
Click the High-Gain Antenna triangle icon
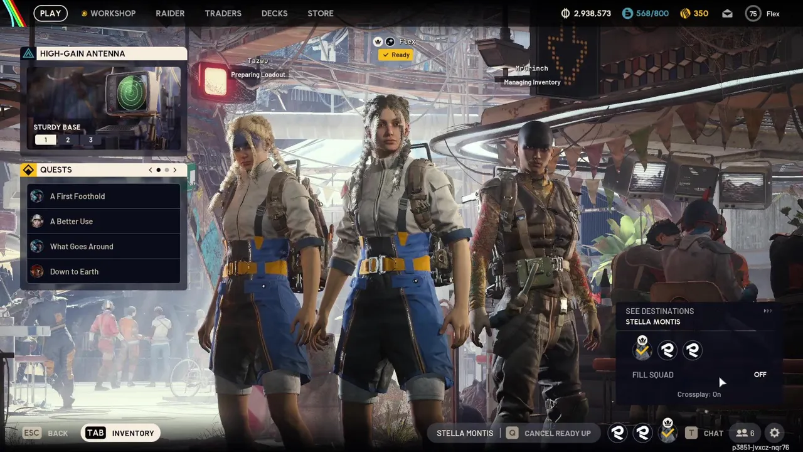pyautogui.click(x=28, y=53)
